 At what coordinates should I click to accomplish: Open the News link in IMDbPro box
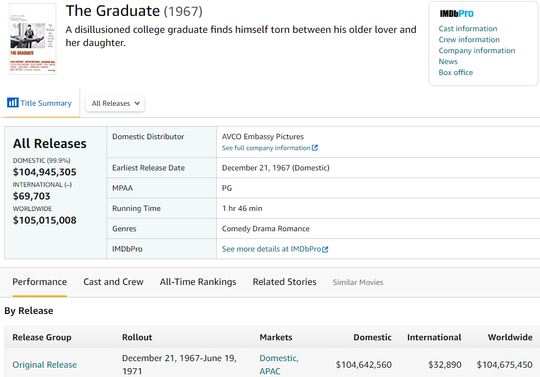(x=448, y=61)
